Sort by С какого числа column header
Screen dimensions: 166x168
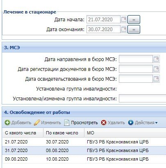23,133
